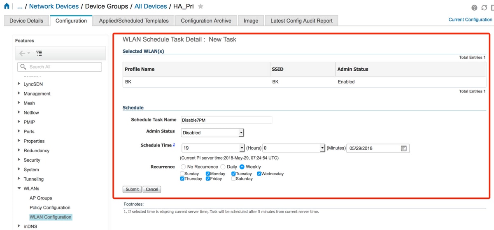This screenshot has height=230, width=494.
Task: Select the Configuration tab
Action: (71, 21)
